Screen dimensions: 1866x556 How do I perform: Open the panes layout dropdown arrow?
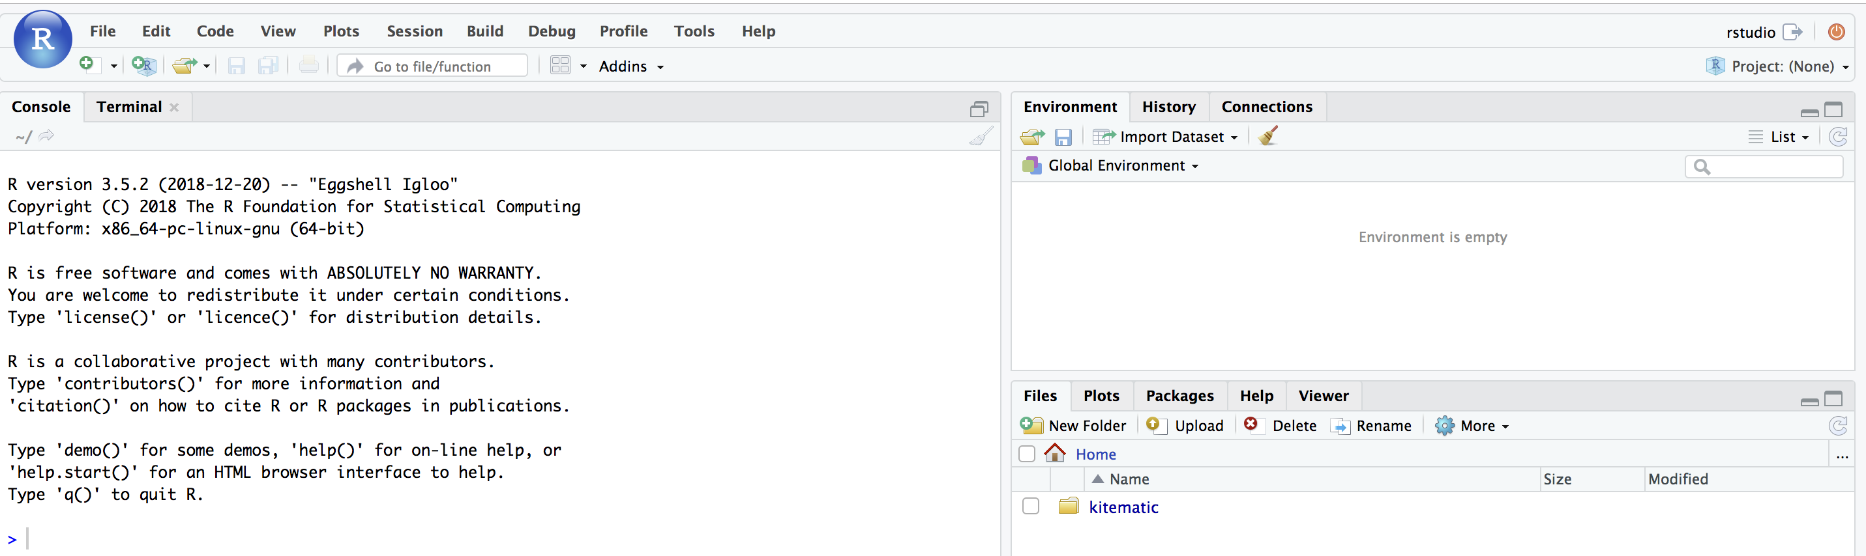click(583, 66)
